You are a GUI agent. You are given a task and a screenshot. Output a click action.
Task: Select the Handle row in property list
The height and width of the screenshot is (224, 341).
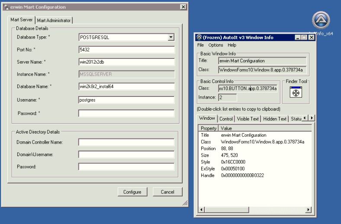point(255,176)
